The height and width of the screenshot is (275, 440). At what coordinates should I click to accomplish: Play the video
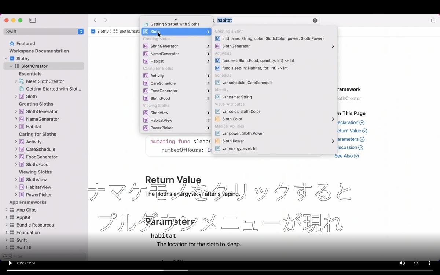(x=10, y=263)
